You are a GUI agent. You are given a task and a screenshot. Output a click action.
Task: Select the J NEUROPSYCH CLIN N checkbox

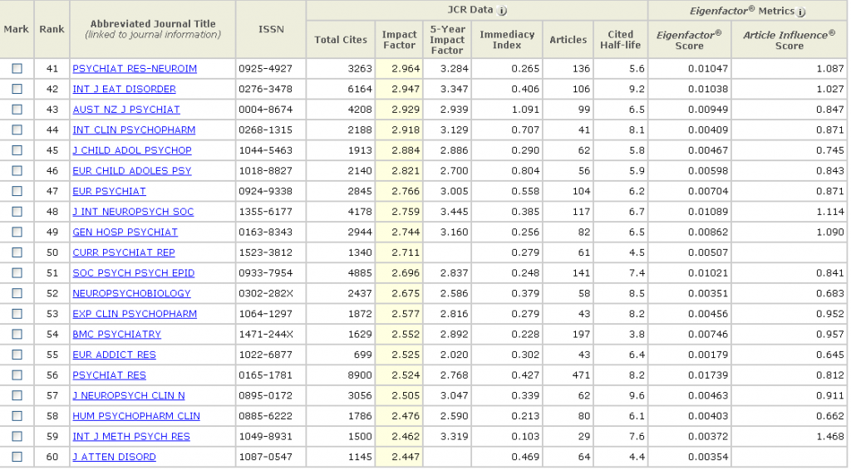pos(17,395)
